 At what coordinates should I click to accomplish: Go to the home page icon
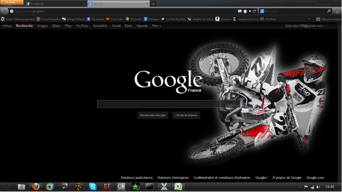click(337, 11)
